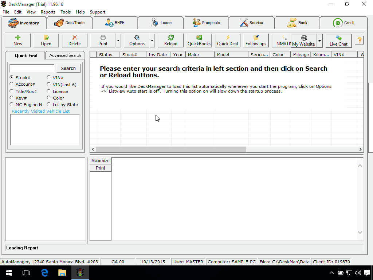Switch to the Bank tab
This screenshot has height=280, width=373.
tap(297, 23)
